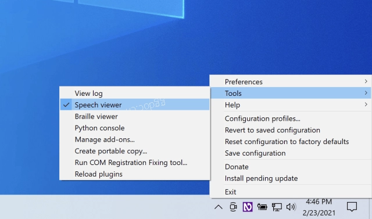372x219 pixels.
Task: Choose Create portable copy...
Action: [x=135, y=151]
